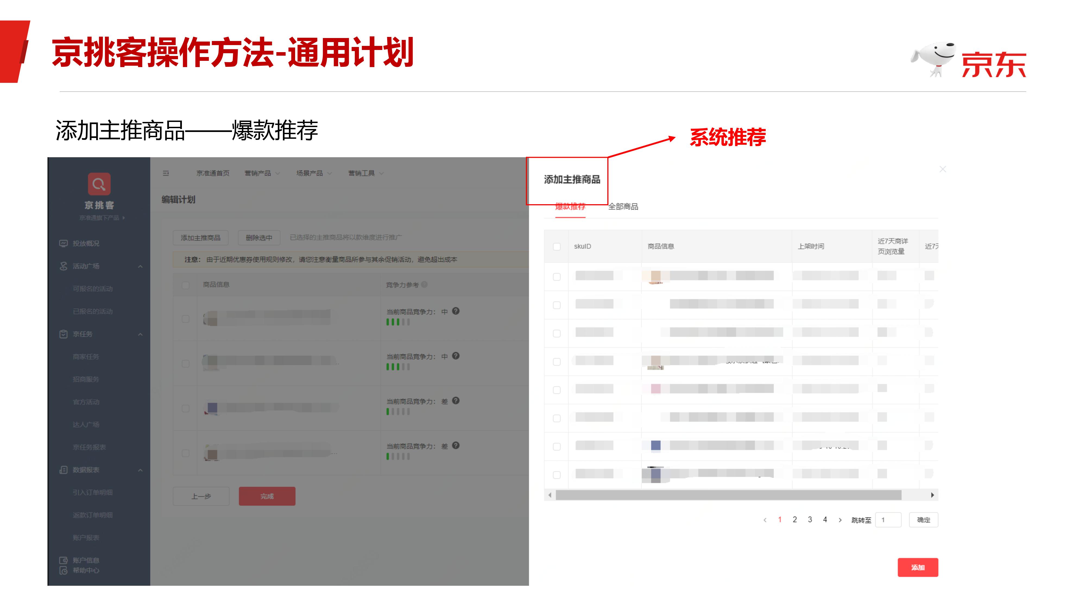Click the question mark in first 竞争力 差 row
Image resolution: width=1086 pixels, height=611 pixels.
pyautogui.click(x=456, y=401)
